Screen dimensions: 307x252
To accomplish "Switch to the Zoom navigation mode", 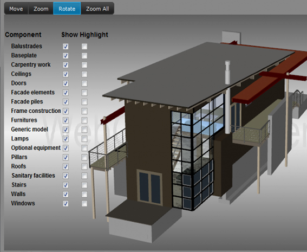I will (x=41, y=9).
